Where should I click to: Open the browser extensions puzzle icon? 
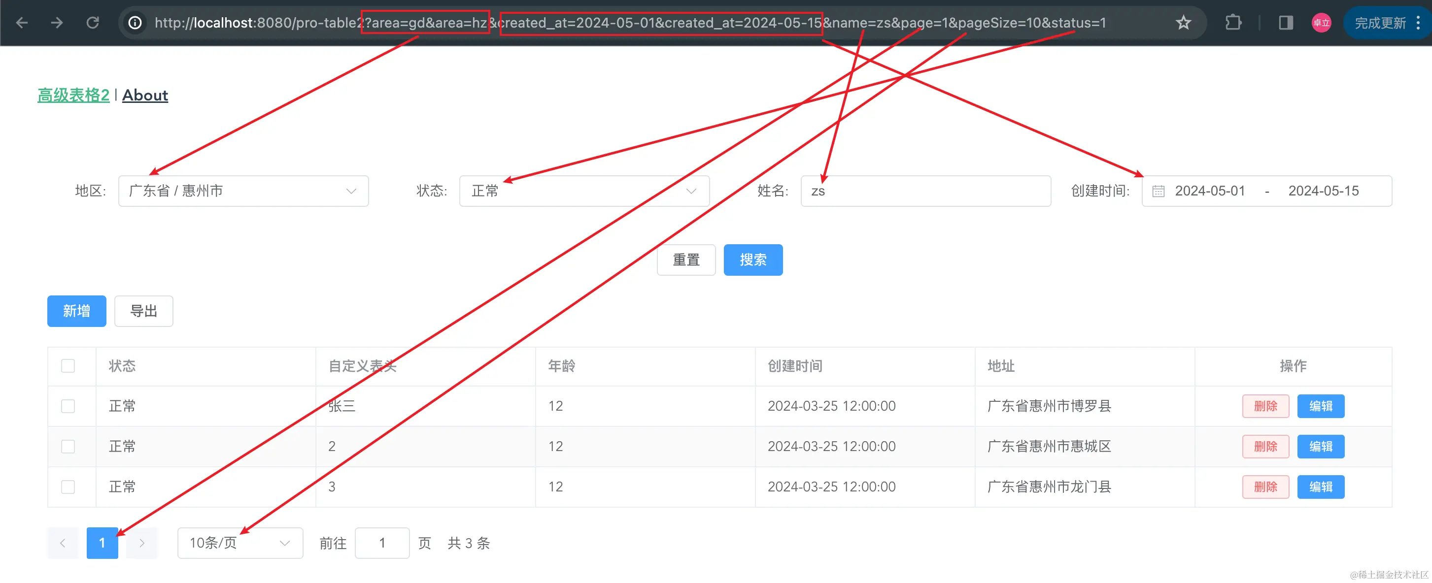tap(1233, 23)
